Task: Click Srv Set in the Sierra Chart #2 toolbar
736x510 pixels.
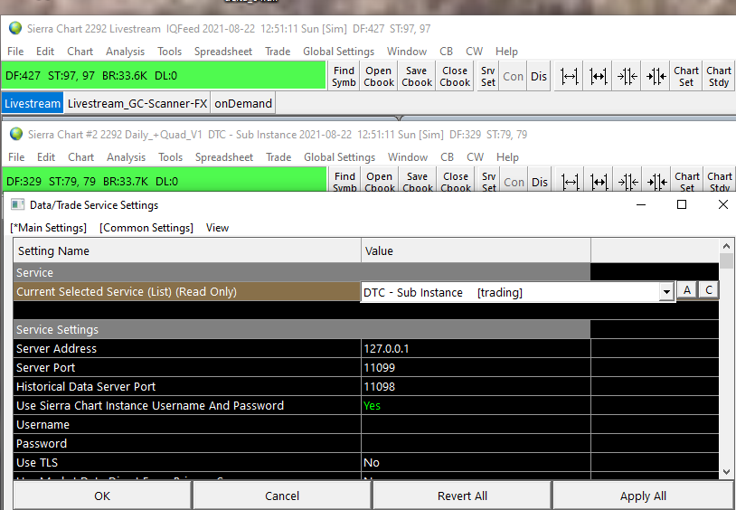Action: click(488, 181)
